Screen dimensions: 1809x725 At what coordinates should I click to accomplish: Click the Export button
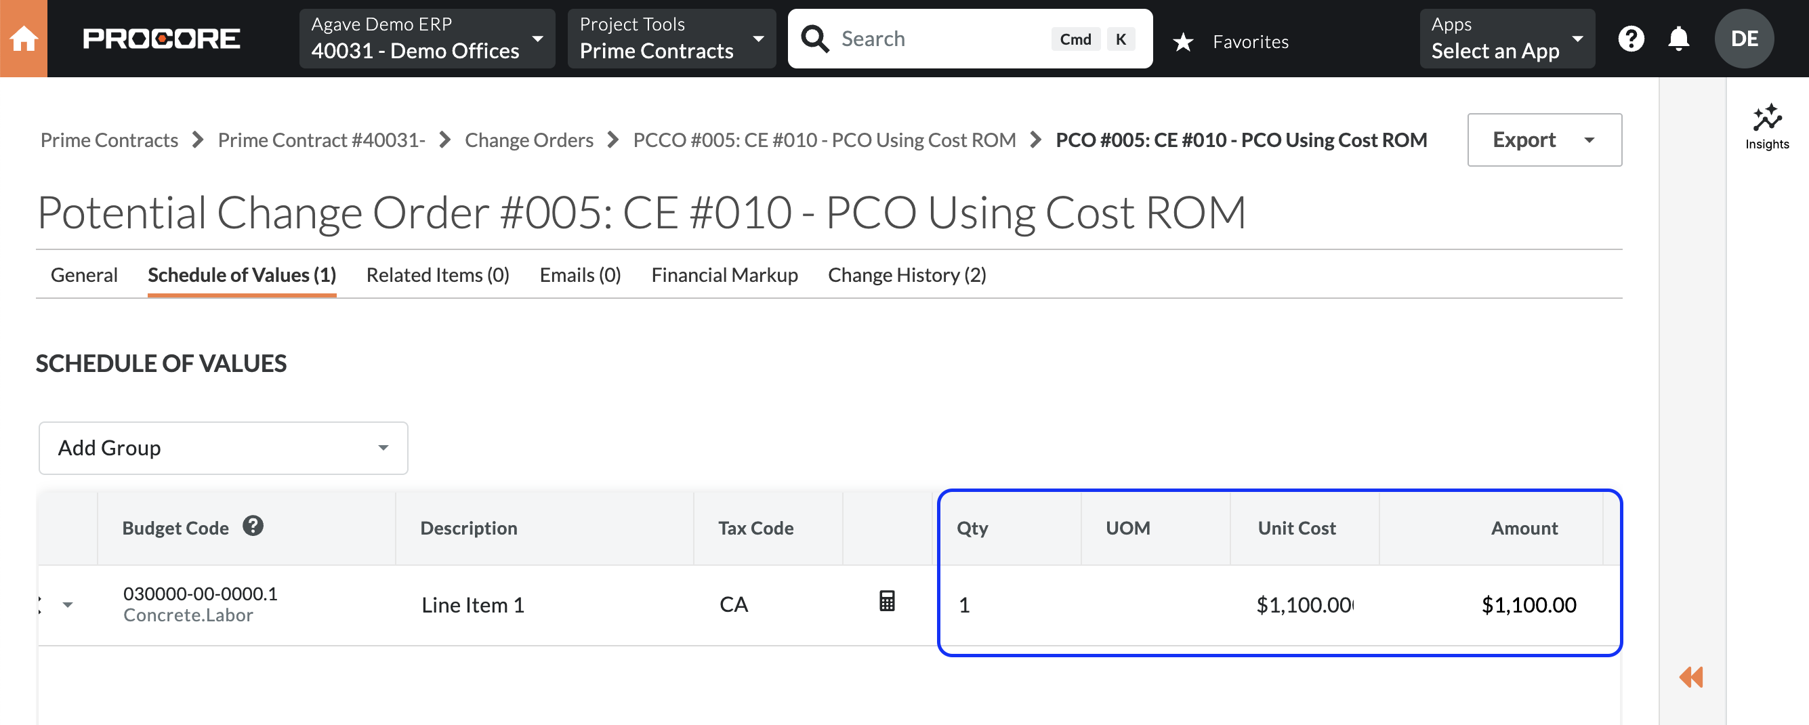pos(1543,140)
